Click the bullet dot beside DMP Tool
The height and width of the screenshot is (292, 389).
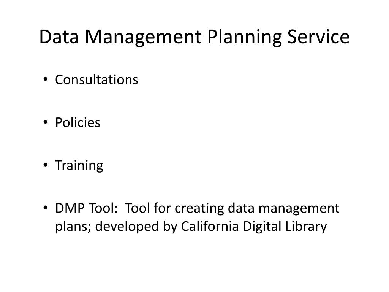tap(45, 208)
